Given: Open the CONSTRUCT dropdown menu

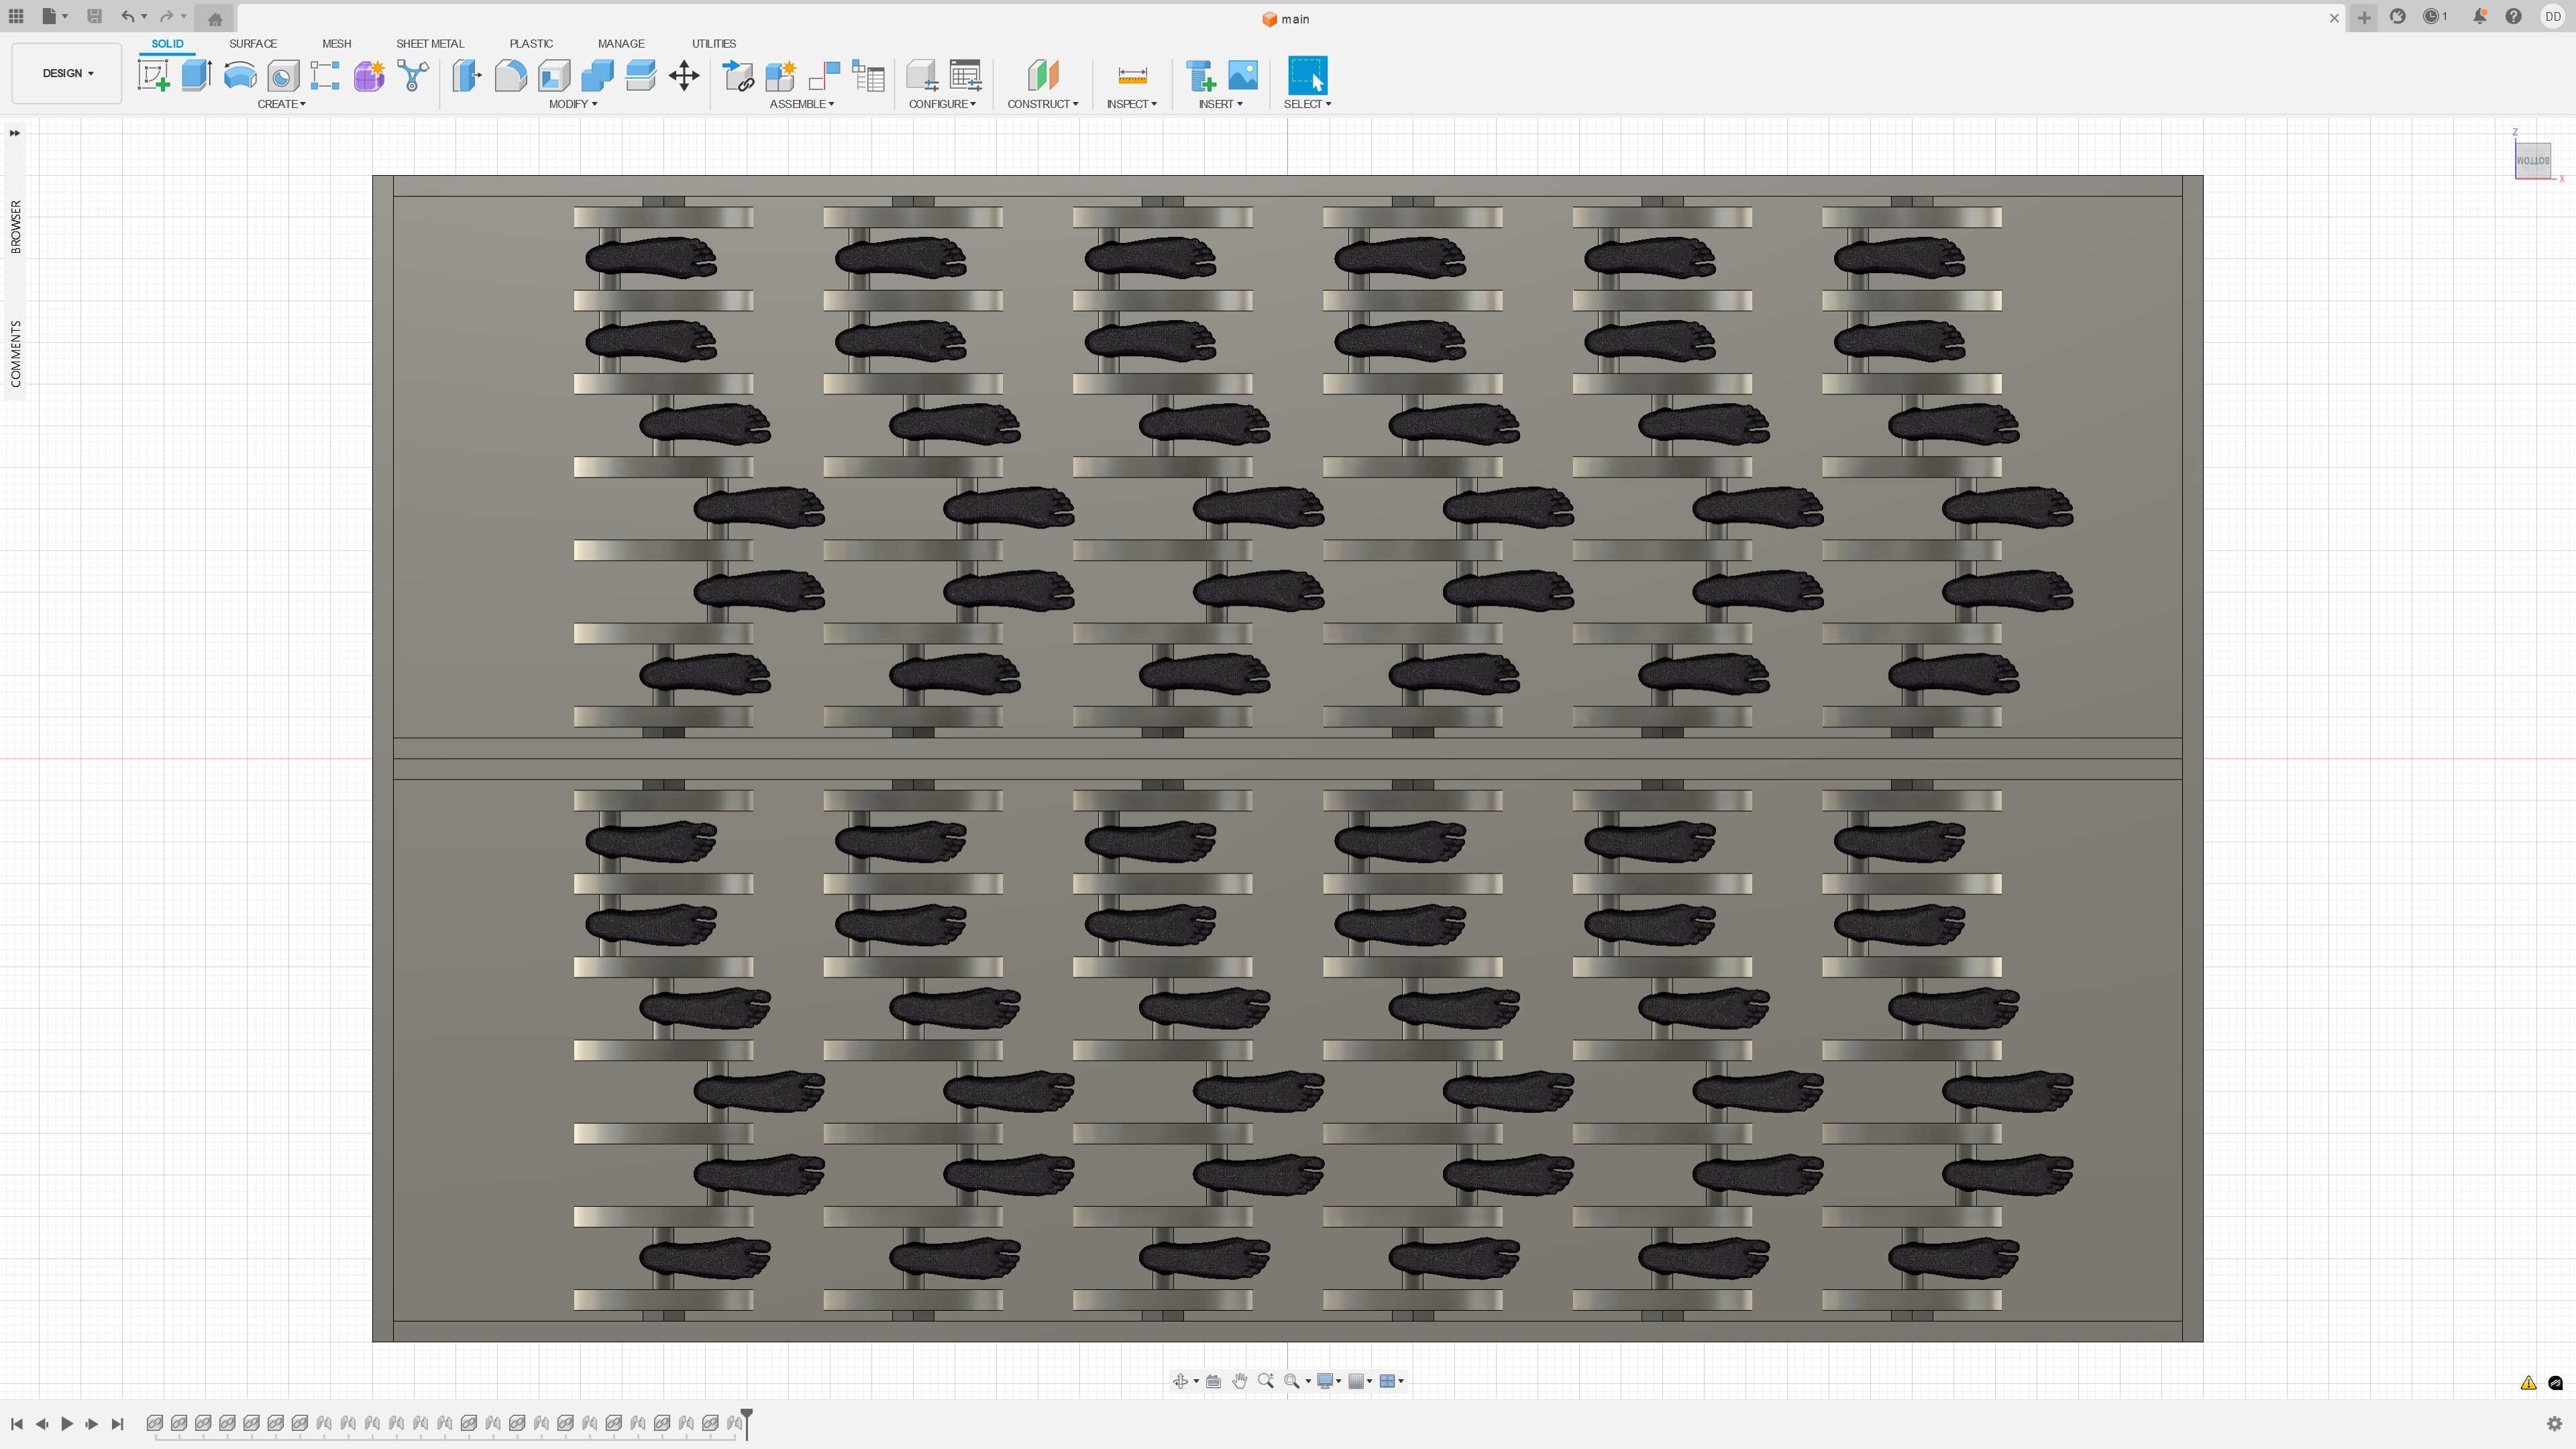Looking at the screenshot, I should click(x=1042, y=104).
